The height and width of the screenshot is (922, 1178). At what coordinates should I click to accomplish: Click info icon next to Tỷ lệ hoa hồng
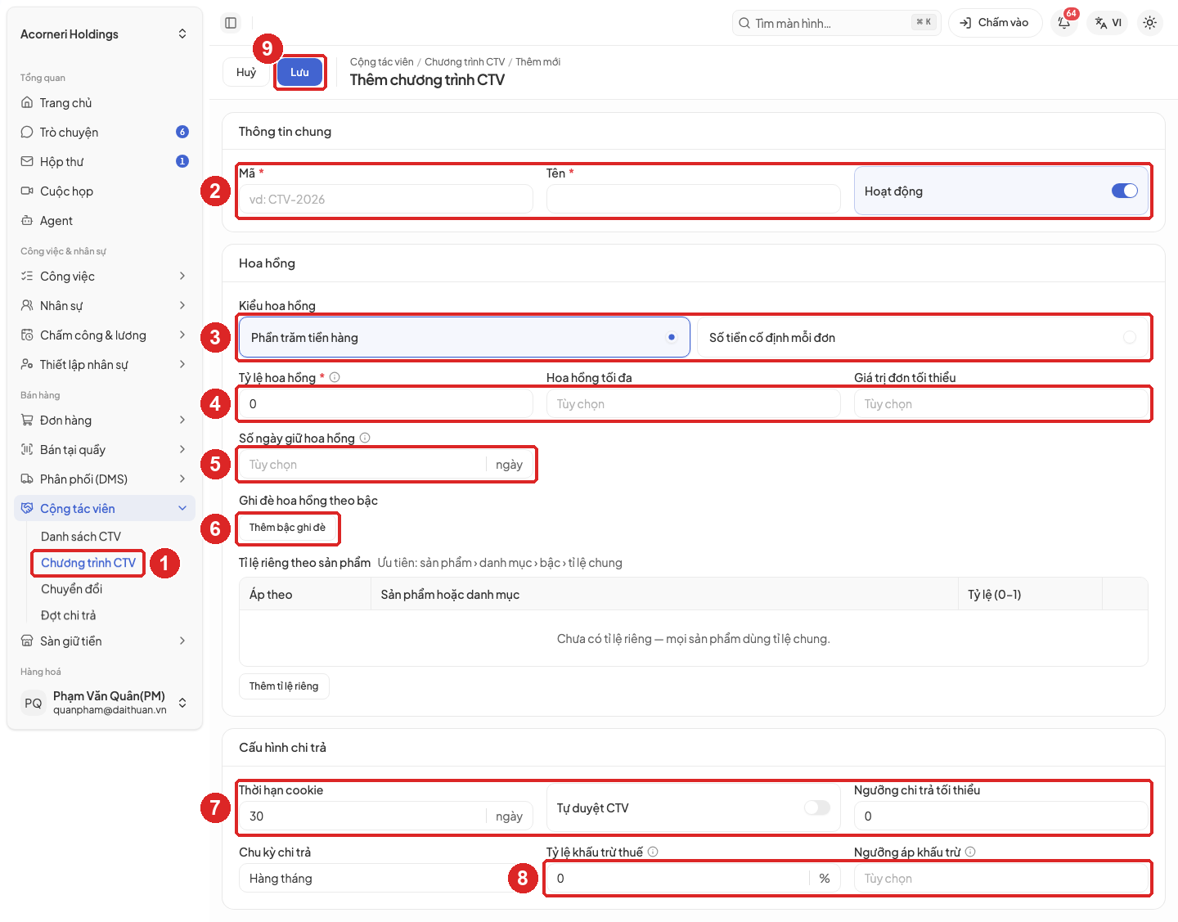[x=335, y=377]
